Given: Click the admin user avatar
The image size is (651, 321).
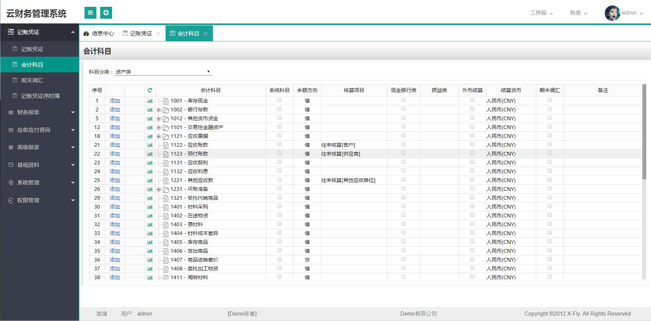Looking at the screenshot, I should 612,13.
